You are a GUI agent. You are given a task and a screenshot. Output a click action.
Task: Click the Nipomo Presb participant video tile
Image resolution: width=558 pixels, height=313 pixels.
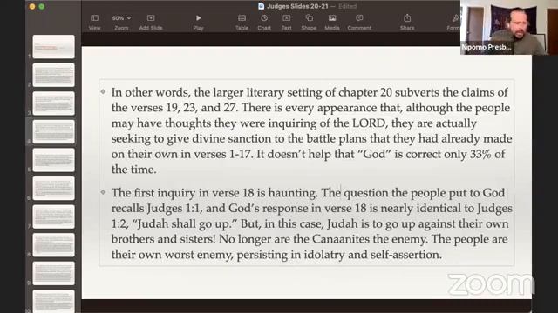pos(509,27)
